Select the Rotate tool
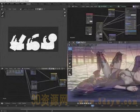The image size is (140, 112). click(70, 60)
